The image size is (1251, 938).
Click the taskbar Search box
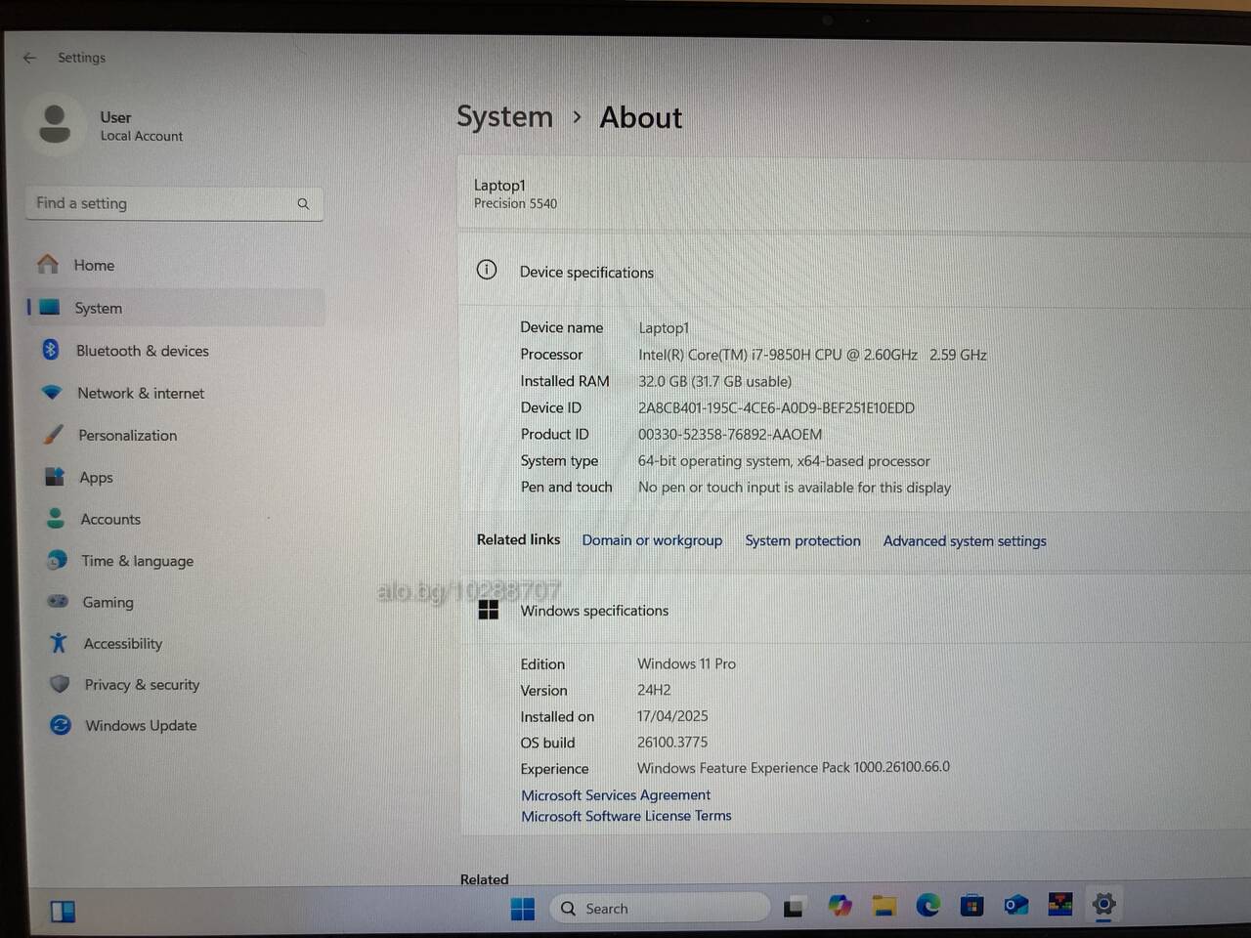pos(661,909)
